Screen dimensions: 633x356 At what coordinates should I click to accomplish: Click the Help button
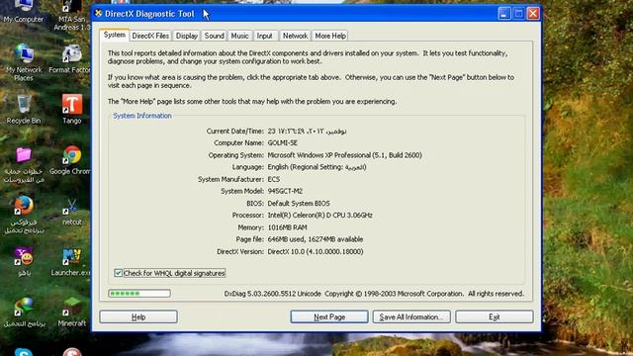pos(138,316)
